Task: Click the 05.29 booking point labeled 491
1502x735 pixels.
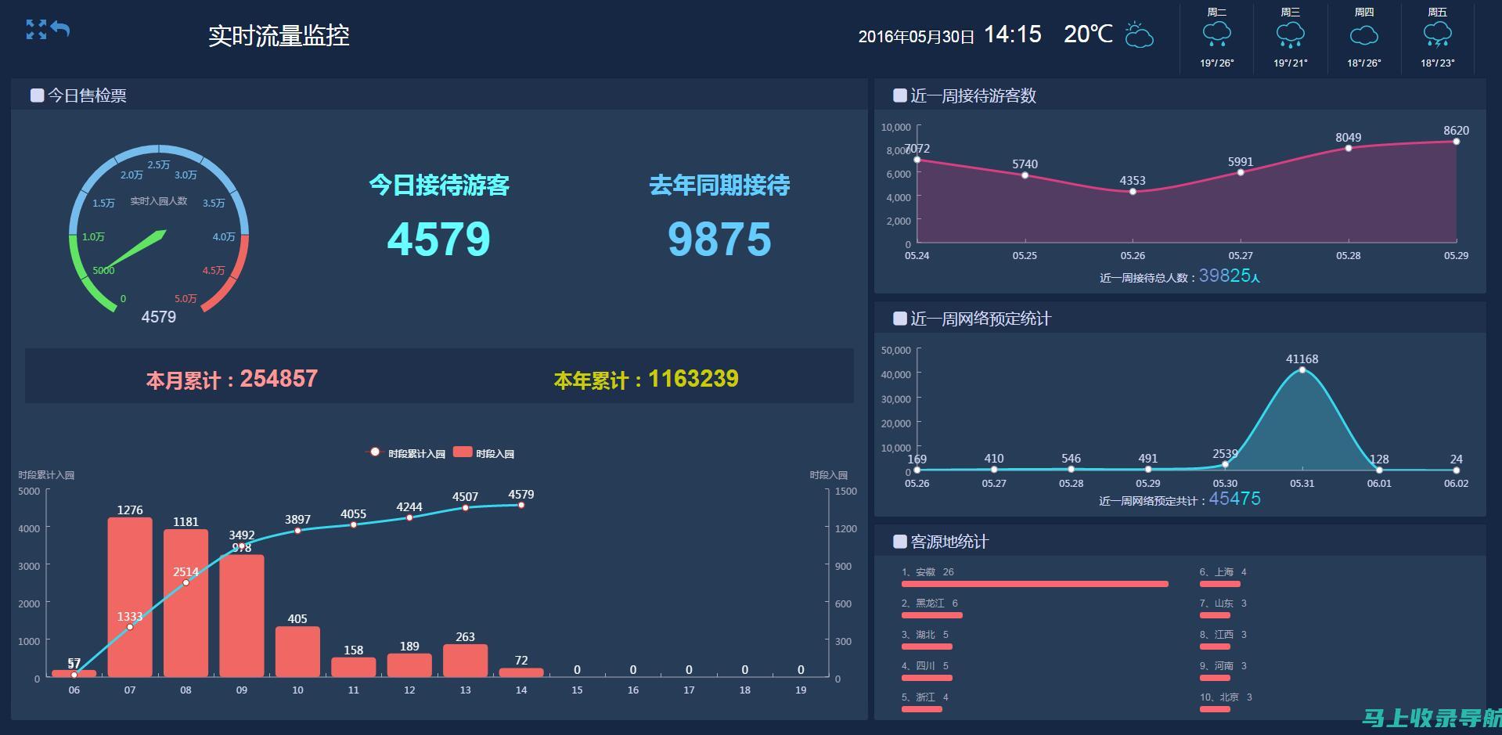Action: coord(1148,470)
